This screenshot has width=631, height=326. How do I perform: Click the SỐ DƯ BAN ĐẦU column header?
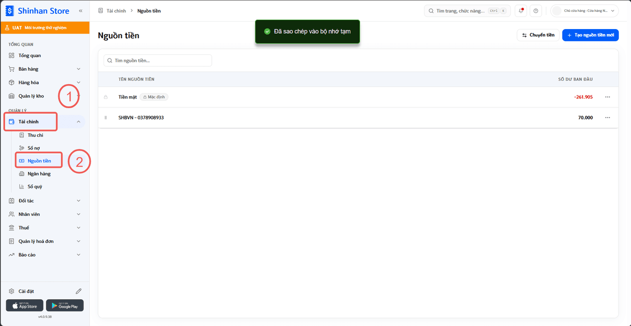click(x=575, y=79)
